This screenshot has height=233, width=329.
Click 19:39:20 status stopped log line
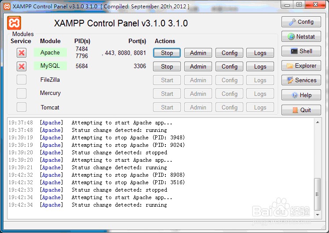[88, 153]
